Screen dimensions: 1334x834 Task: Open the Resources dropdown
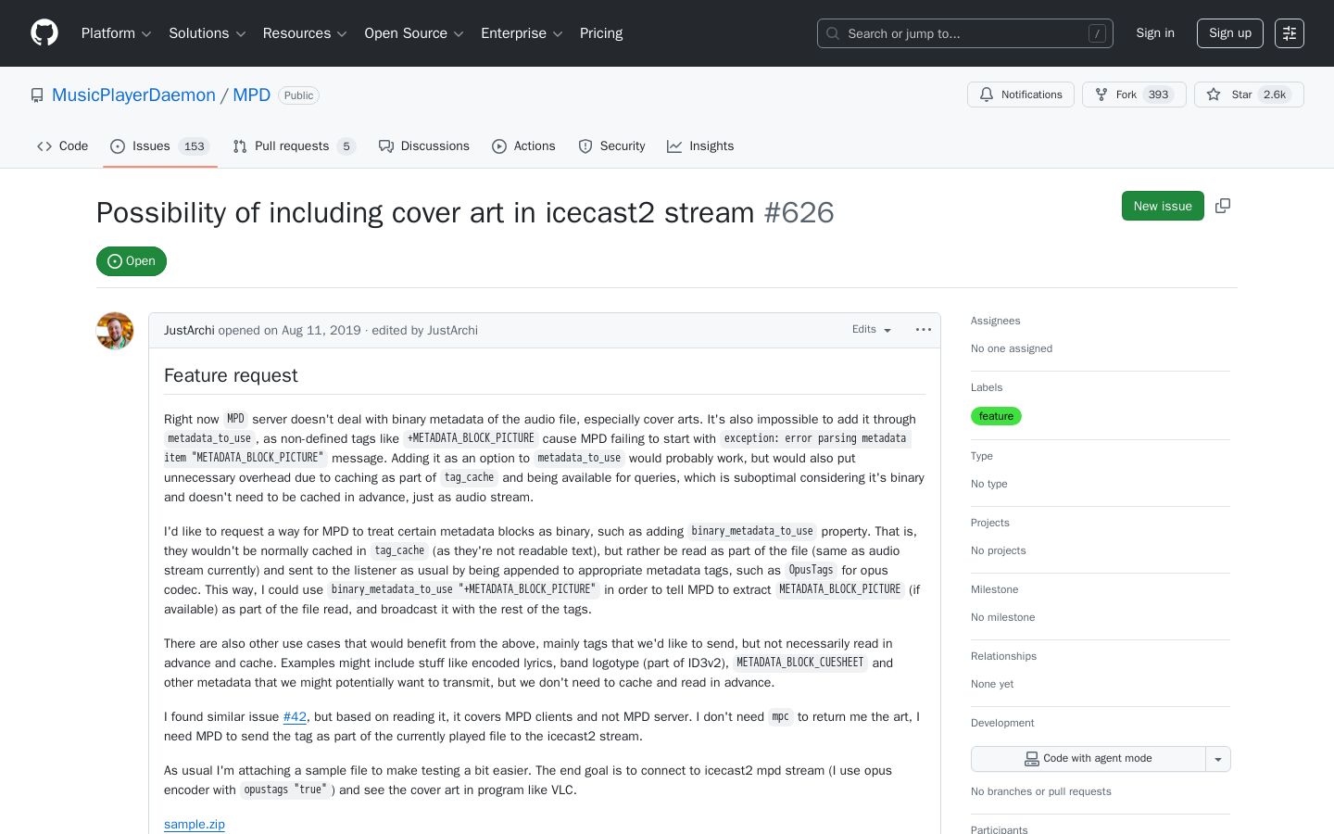tap(305, 33)
